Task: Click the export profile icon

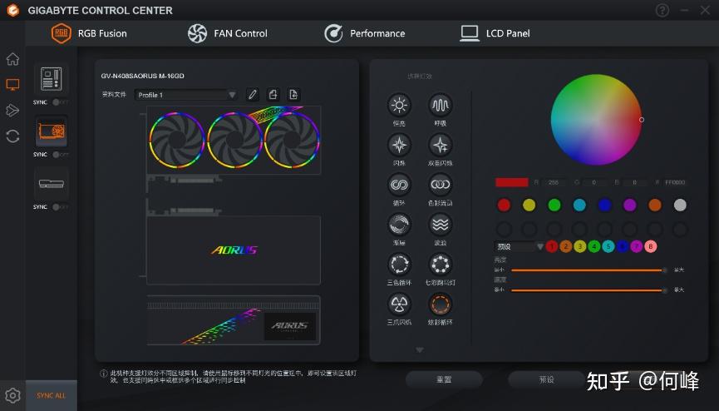Action: coord(273,95)
